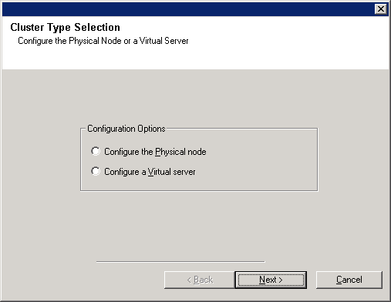
Task: Click the gray area above the Configuration Options box
Action: pos(195,98)
